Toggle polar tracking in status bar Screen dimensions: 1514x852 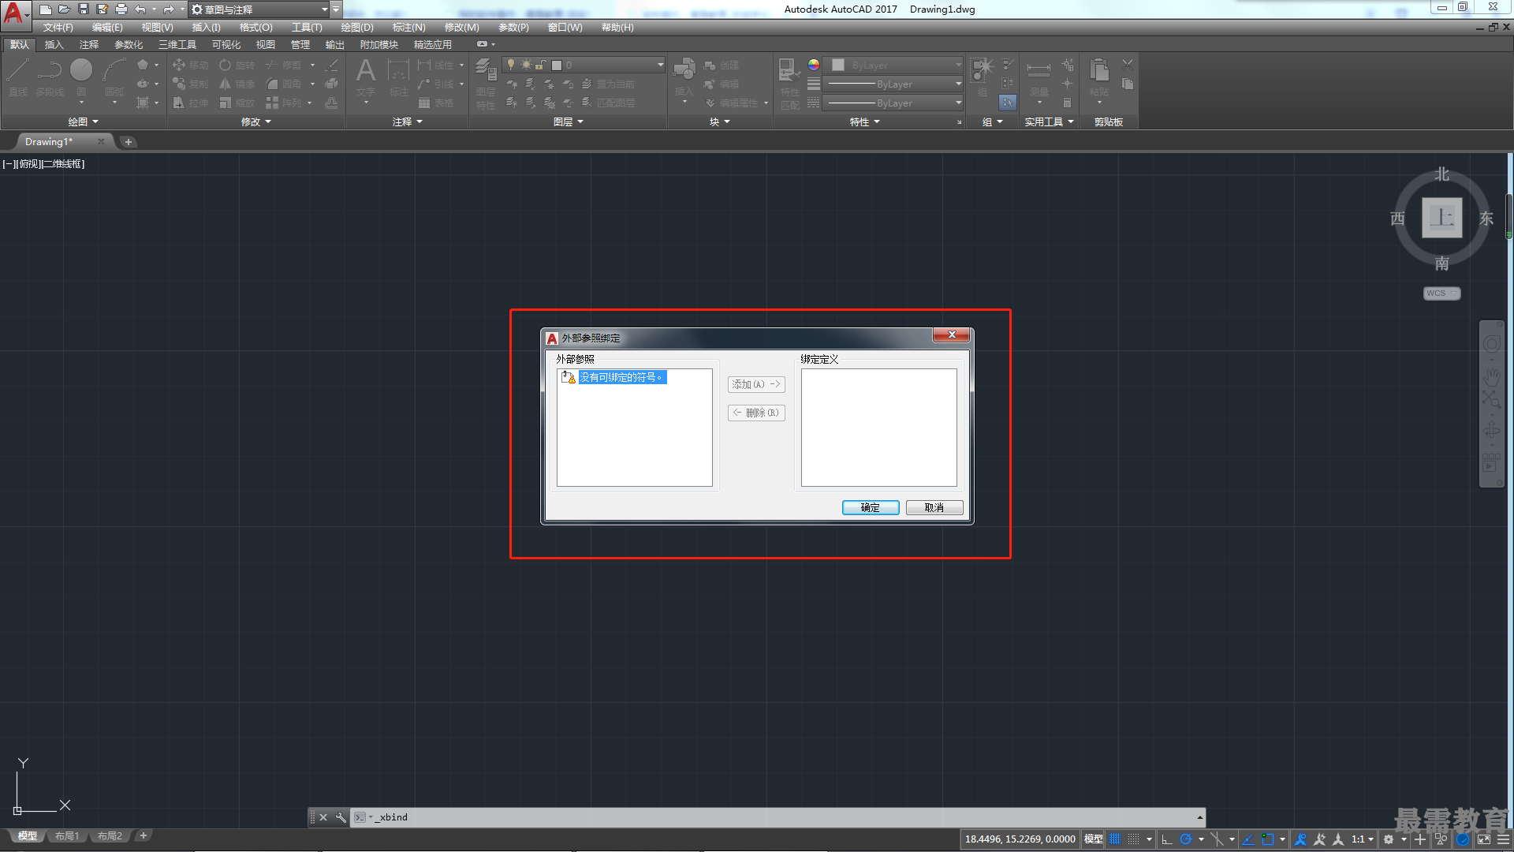click(1185, 839)
